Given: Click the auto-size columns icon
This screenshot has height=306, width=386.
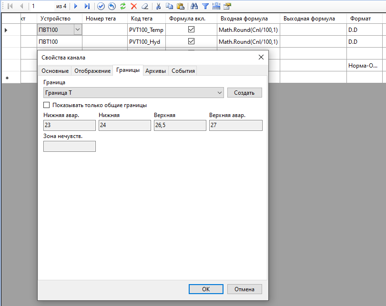Looking at the screenshot, I should (216, 6).
